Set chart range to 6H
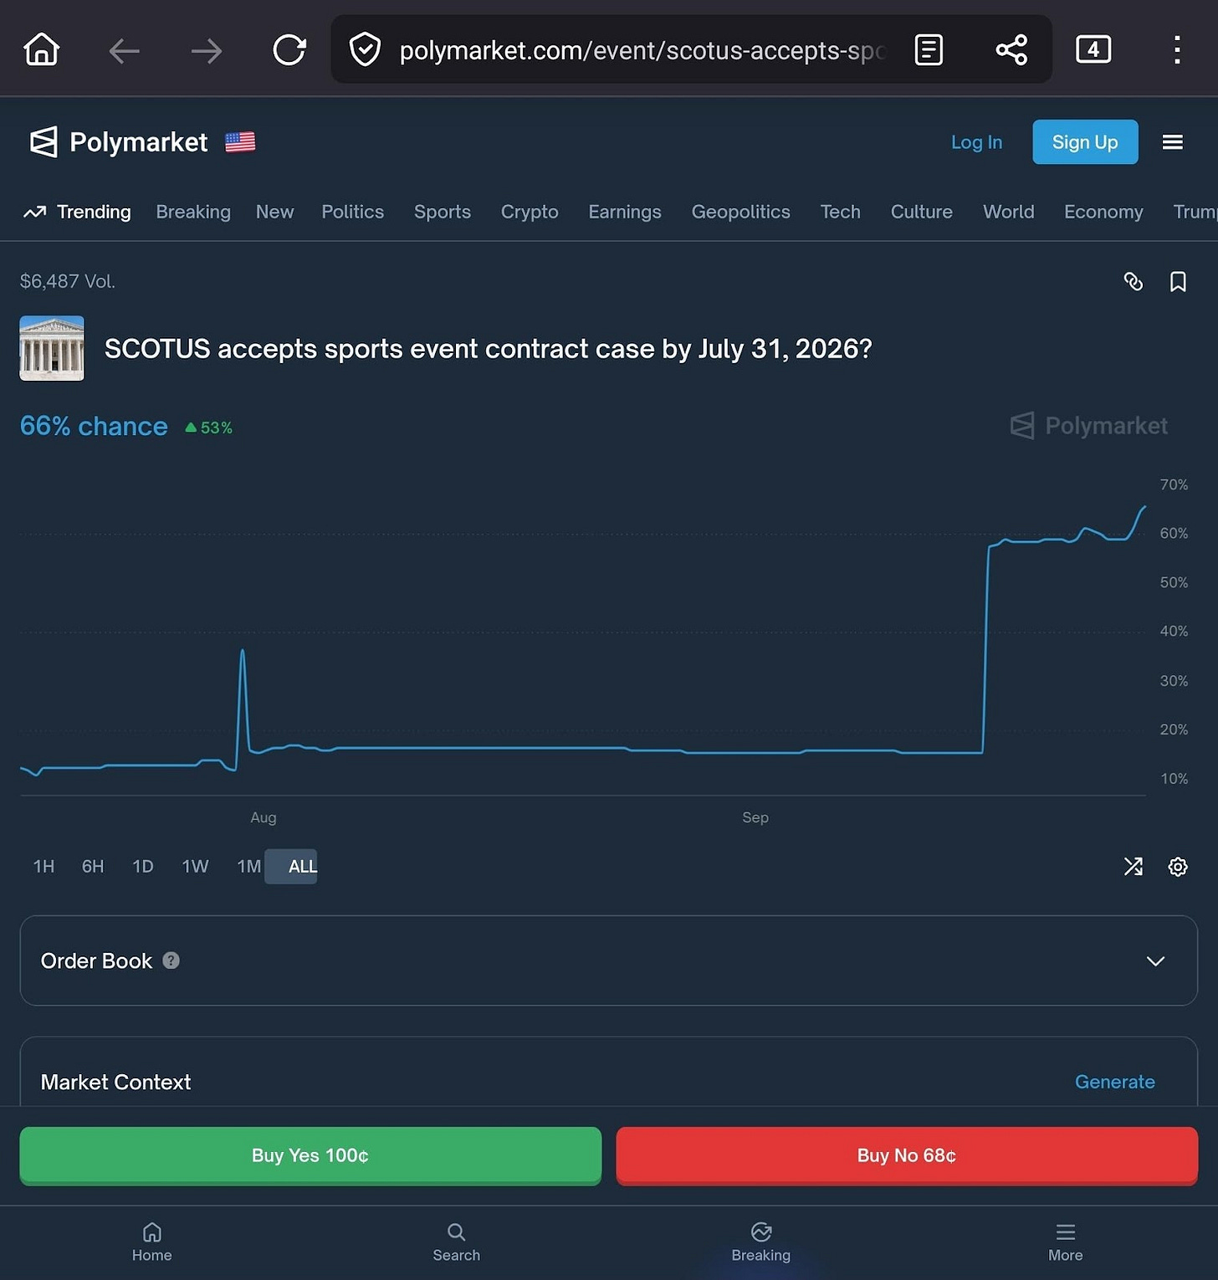 click(x=93, y=866)
